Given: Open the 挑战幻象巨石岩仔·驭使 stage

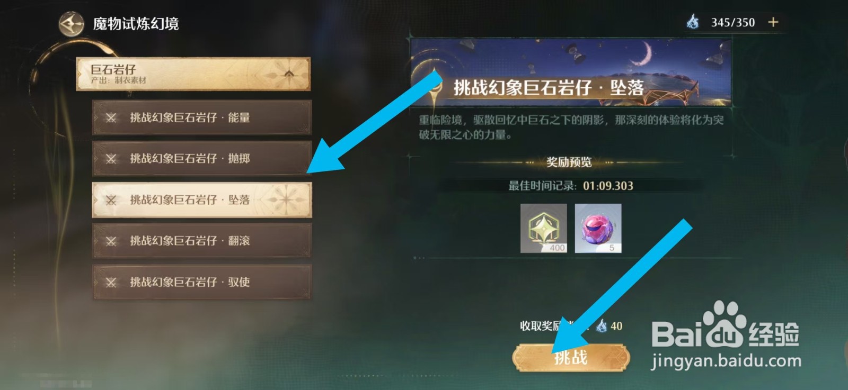Looking at the screenshot, I should click(x=202, y=283).
